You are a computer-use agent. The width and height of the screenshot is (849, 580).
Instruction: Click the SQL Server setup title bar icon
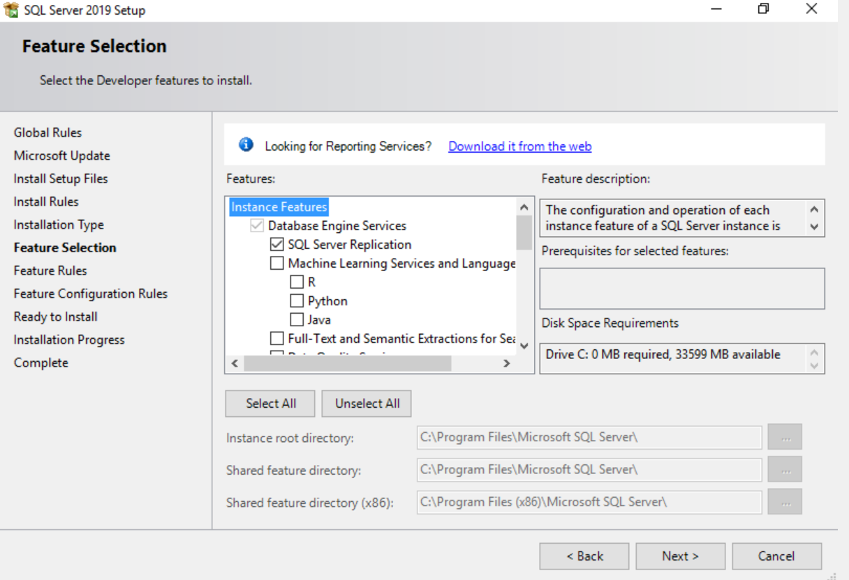[x=11, y=10]
